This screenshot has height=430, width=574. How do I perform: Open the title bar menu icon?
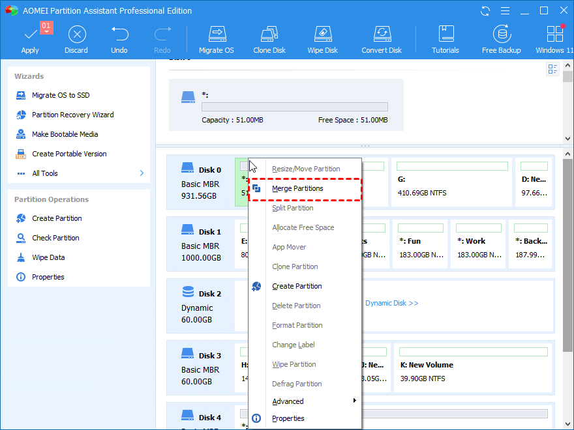[503, 11]
